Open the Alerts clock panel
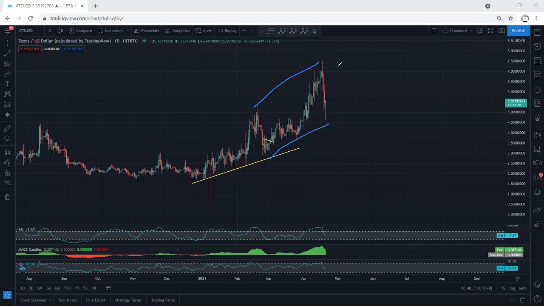This screenshot has height=306, width=544. (x=538, y=46)
